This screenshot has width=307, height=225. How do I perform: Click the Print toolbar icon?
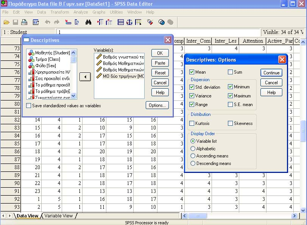pyautogui.click(x=24, y=22)
